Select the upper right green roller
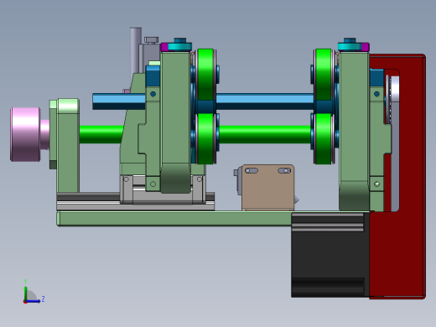This screenshot has height=327, width=436. 324,74
